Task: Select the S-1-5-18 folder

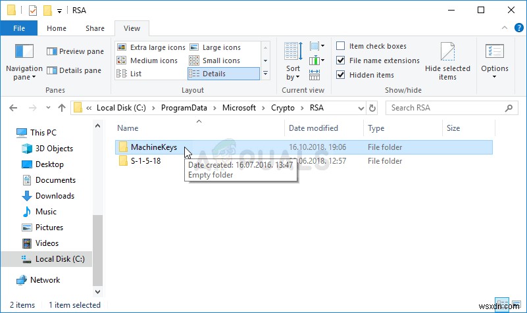Action: tap(304, 161)
